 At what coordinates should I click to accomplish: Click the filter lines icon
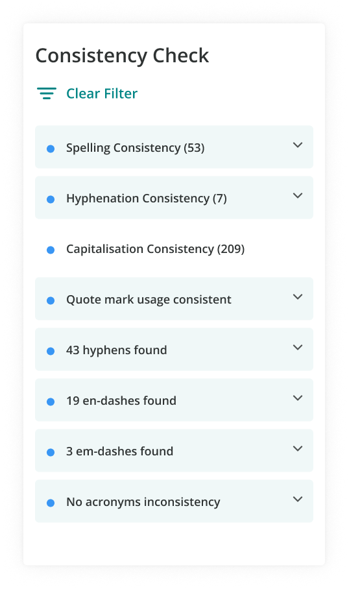point(47,93)
